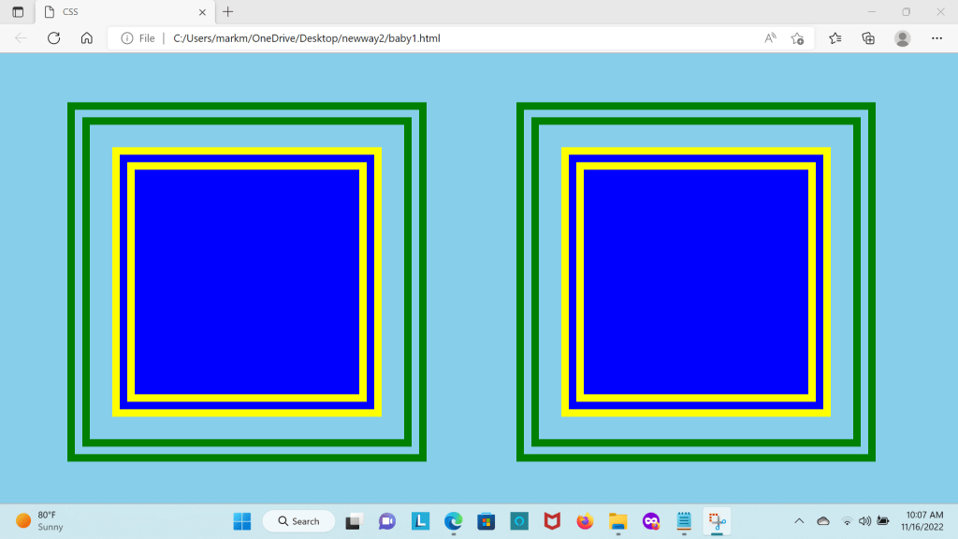Launch Firefox from the taskbar
Viewport: 958px width, 539px height.
click(585, 521)
